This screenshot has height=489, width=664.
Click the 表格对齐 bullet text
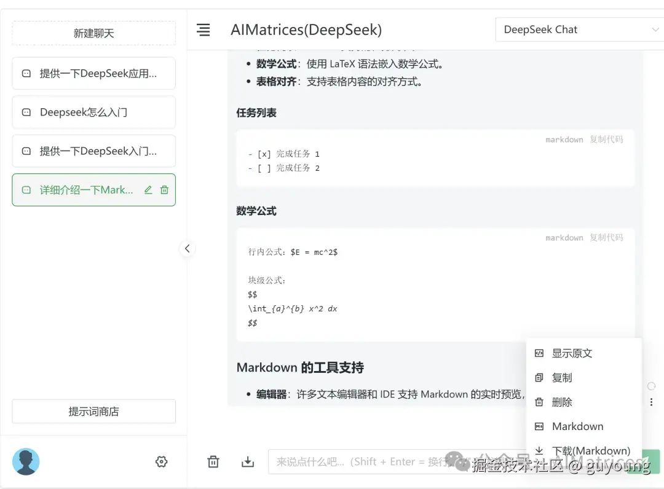[x=339, y=82]
